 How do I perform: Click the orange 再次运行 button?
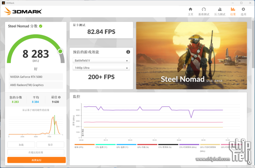(x=36, y=160)
